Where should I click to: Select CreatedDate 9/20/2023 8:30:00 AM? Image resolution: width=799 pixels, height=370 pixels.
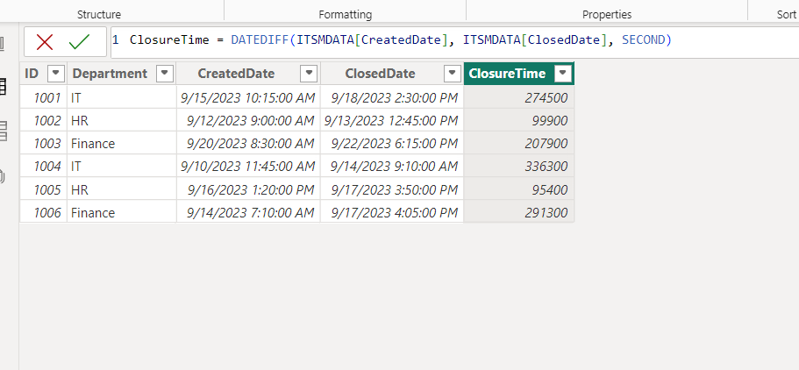coord(248,143)
